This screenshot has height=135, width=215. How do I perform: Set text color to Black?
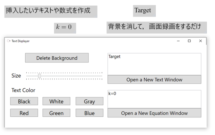point(24,101)
